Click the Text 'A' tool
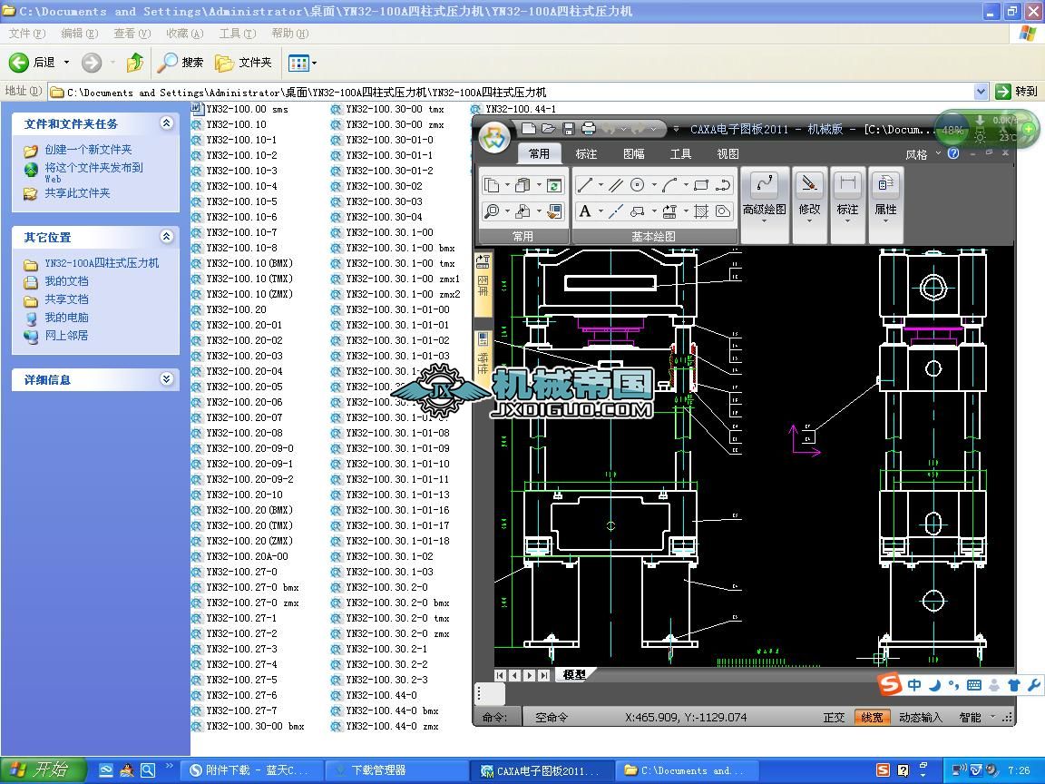This screenshot has height=784, width=1045. 585,211
